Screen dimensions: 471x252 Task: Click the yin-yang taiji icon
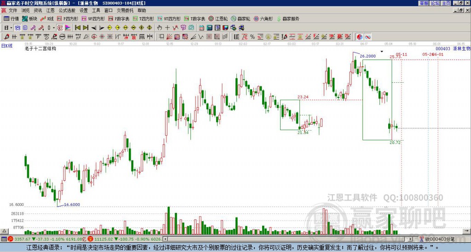click(x=360, y=37)
